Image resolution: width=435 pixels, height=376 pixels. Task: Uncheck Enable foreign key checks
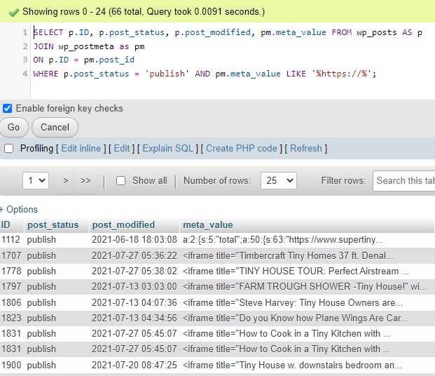click(x=8, y=109)
